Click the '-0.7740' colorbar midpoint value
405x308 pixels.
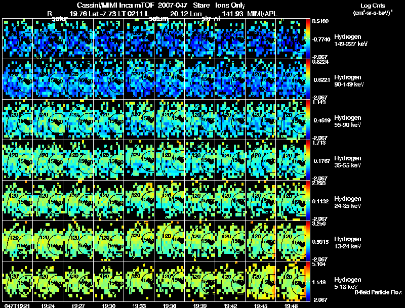pyautogui.click(x=321, y=39)
